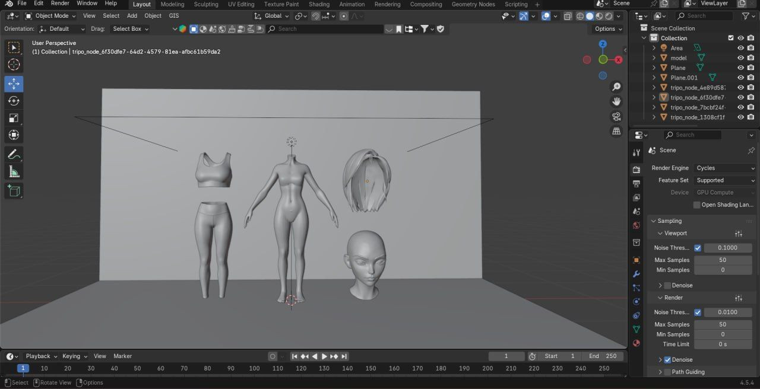Image resolution: width=760 pixels, height=389 pixels.
Task: Click the viewport Max Samples field
Action: click(x=723, y=260)
